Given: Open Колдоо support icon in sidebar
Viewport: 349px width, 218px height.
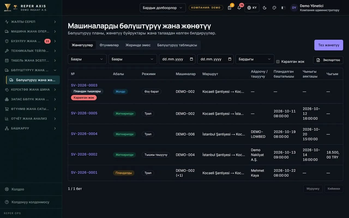Looking at the screenshot, I should [7, 189].
